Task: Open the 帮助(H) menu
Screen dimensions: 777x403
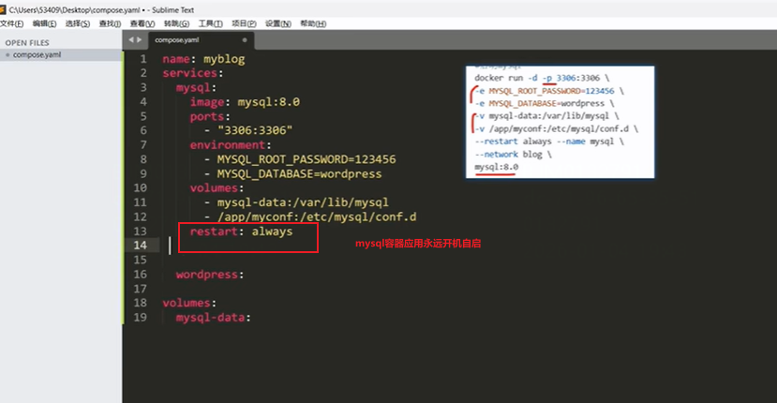Action: (313, 23)
